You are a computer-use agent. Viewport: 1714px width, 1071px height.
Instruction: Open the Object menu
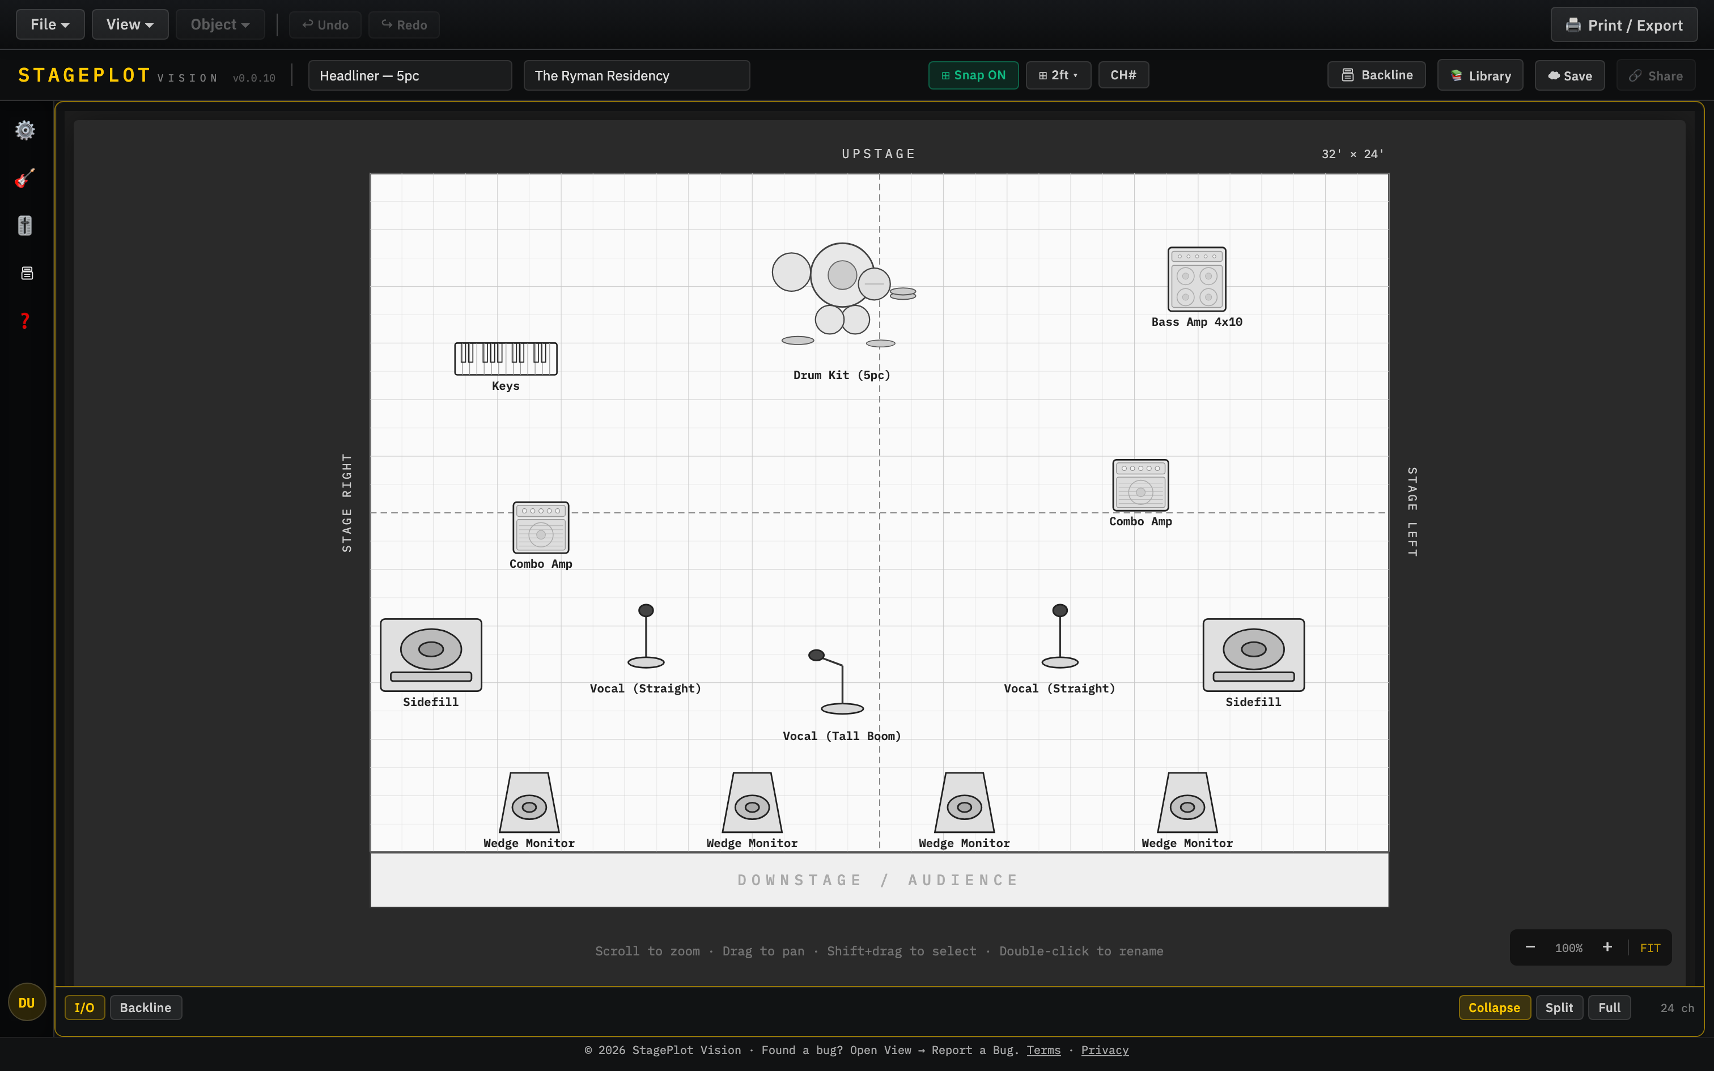click(219, 25)
